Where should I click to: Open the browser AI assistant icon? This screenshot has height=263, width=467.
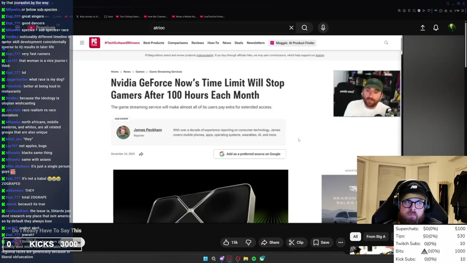click(457, 11)
